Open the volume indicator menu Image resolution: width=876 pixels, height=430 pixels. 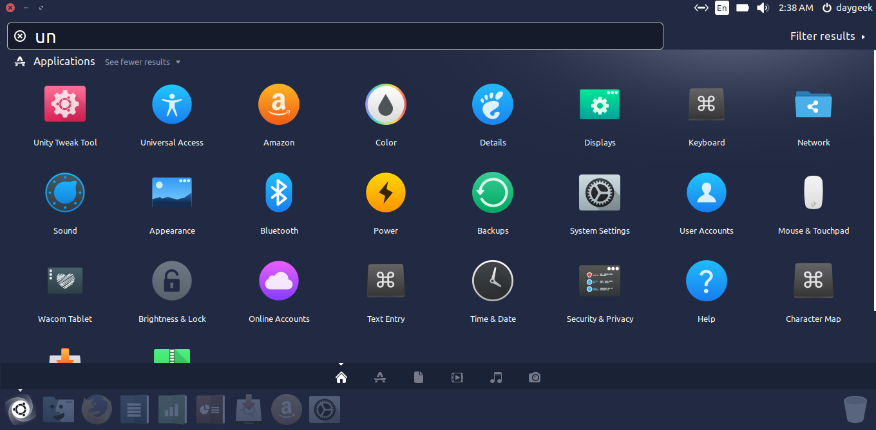(763, 8)
